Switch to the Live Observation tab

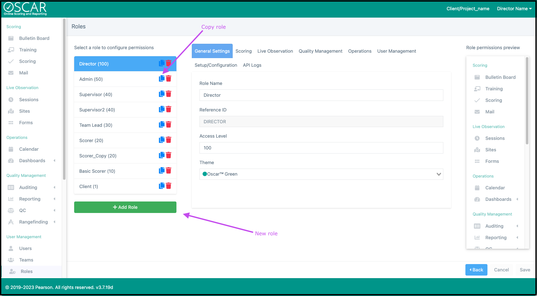(x=275, y=51)
